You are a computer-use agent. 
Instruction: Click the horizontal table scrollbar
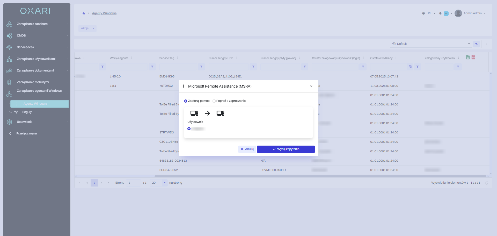tap(320, 176)
